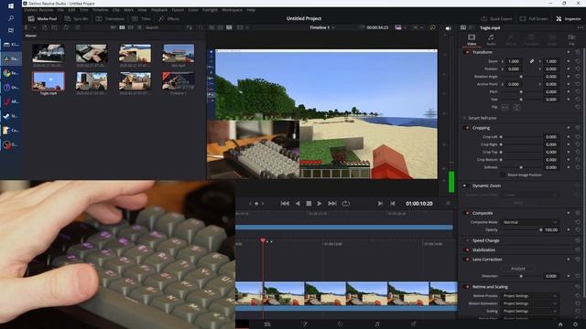Expand the Smart Reframe section
Image resolution: width=586 pixels, height=329 pixels.
(465, 118)
